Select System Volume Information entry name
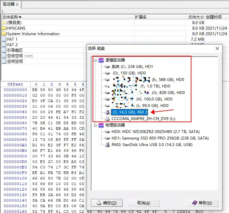229x213 pixels. 33,34
